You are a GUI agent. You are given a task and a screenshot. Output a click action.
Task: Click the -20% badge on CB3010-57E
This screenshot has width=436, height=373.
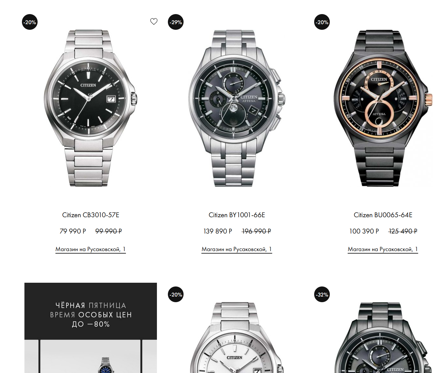(30, 22)
